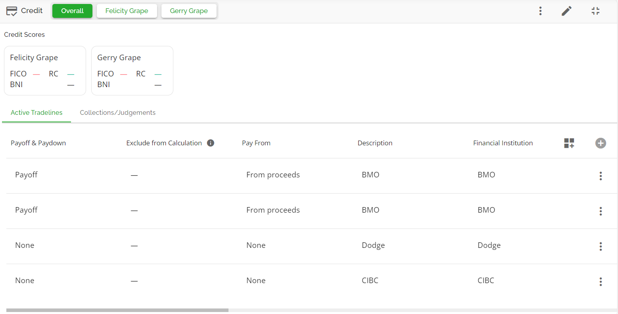Image resolution: width=618 pixels, height=314 pixels.
Task: Click Pay From None in Dodge row
Action: coord(256,245)
